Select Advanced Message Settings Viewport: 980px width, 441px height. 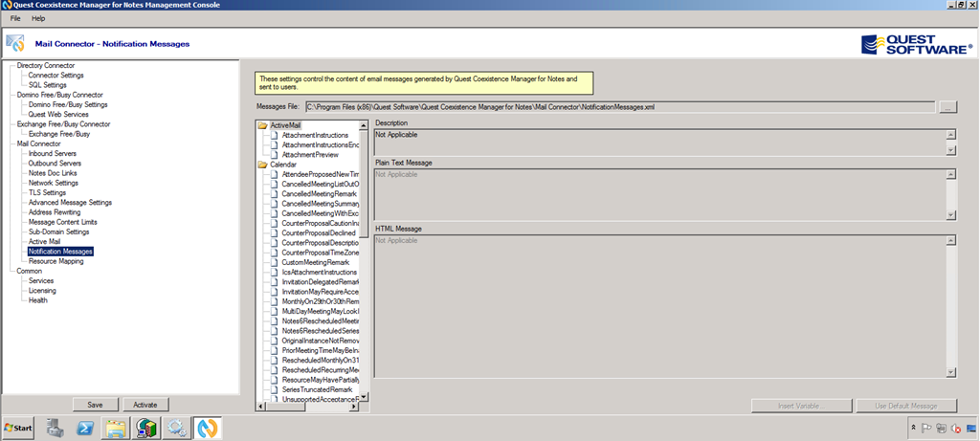tap(70, 203)
